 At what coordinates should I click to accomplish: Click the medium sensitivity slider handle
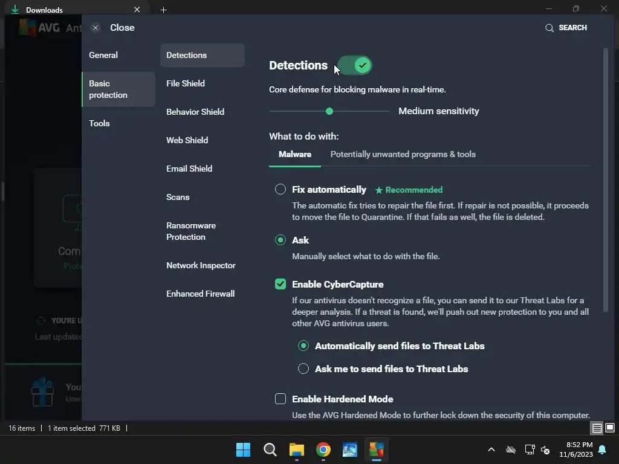click(x=329, y=111)
